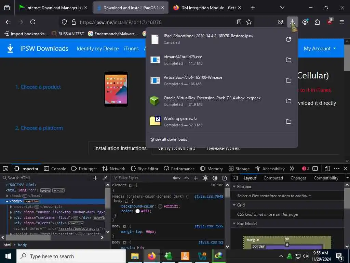The image size is (350, 263).
Task: Collapse the Grid section
Action: [x=234, y=205]
